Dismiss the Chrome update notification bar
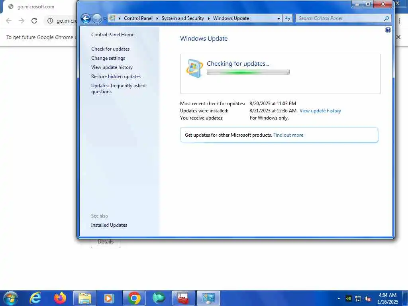This screenshot has height=306, width=408. (398, 37)
